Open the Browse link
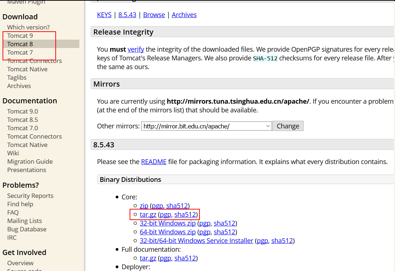 point(154,15)
